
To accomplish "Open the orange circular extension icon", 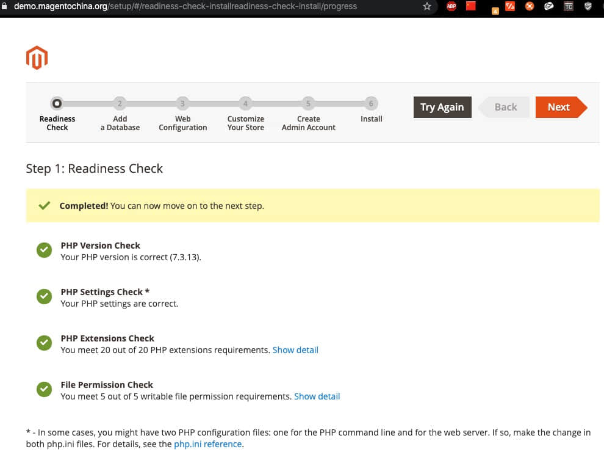I will (x=530, y=6).
